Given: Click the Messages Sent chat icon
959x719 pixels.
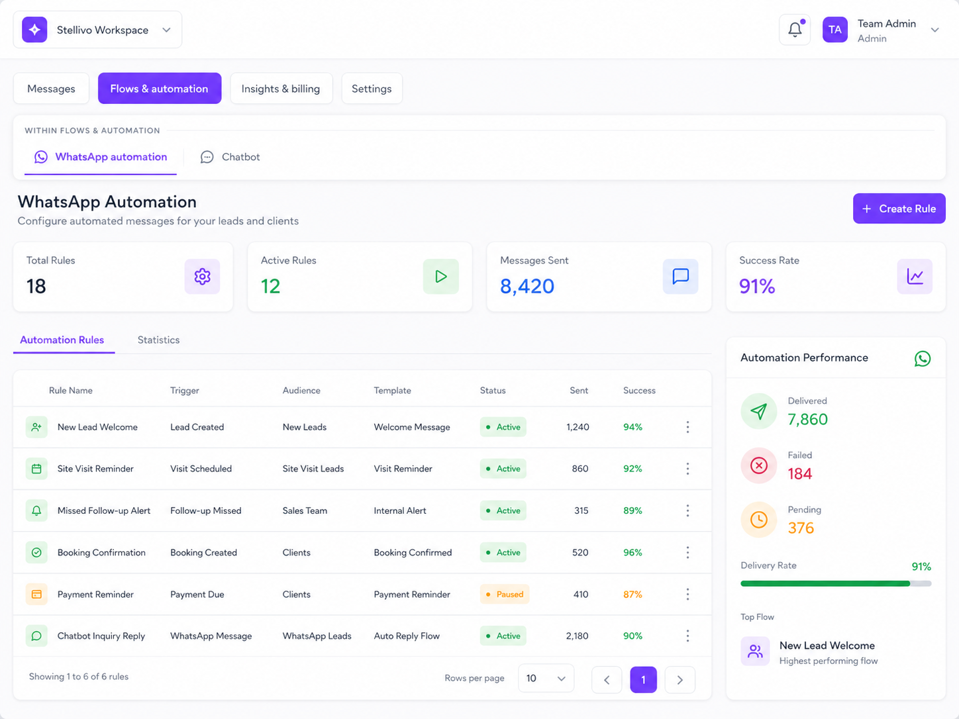Looking at the screenshot, I should (680, 277).
